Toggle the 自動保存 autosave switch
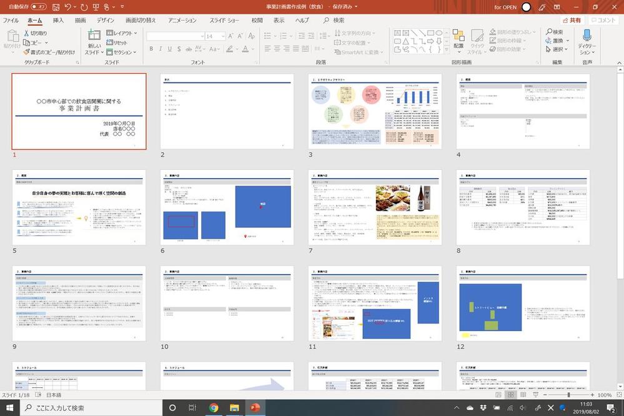This screenshot has height=416, width=624. [x=39, y=7]
